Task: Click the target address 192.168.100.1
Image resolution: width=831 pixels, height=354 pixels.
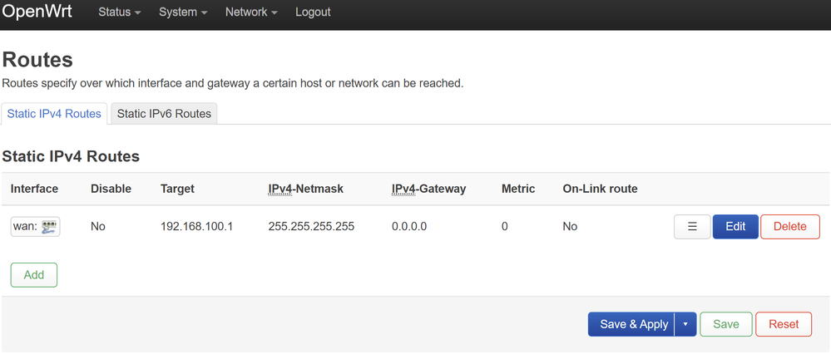Action: coord(196,226)
